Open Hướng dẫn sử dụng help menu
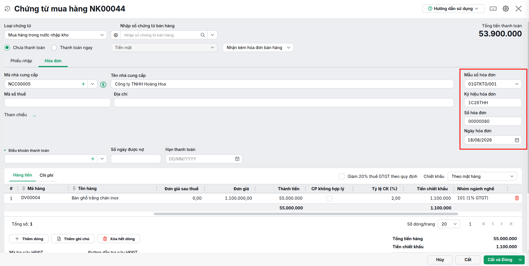 [453, 9]
